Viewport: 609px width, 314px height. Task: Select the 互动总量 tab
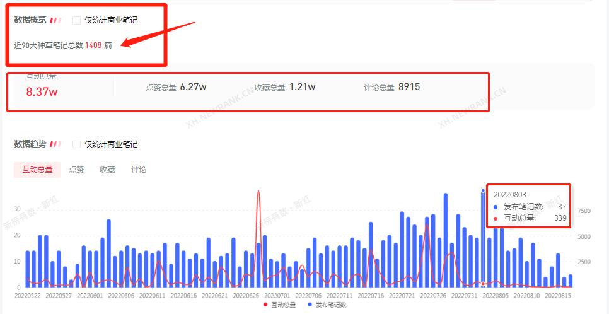[37, 170]
